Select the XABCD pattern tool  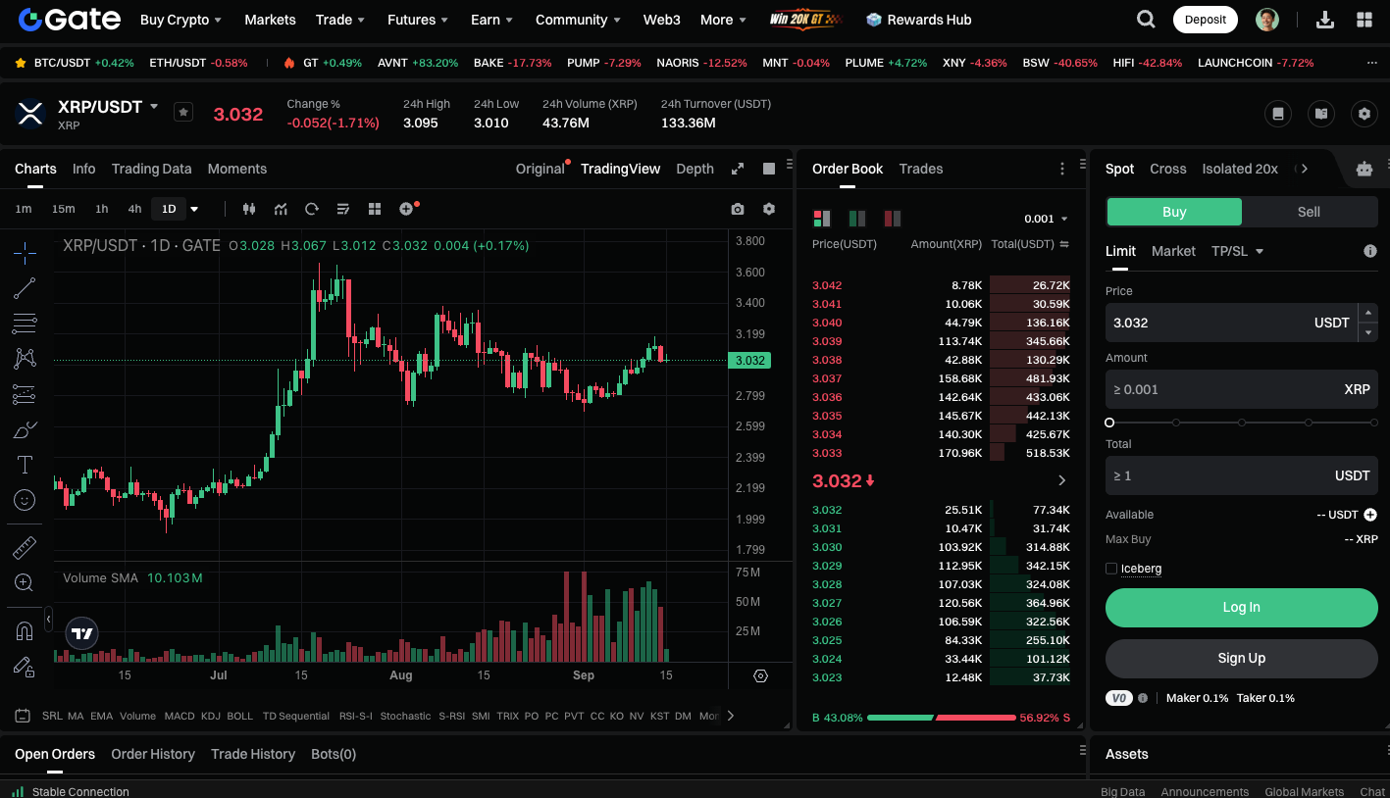(x=25, y=359)
